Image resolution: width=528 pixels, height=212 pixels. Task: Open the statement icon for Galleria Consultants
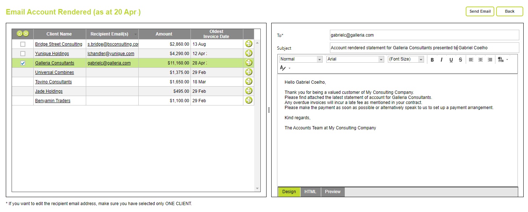(x=249, y=62)
